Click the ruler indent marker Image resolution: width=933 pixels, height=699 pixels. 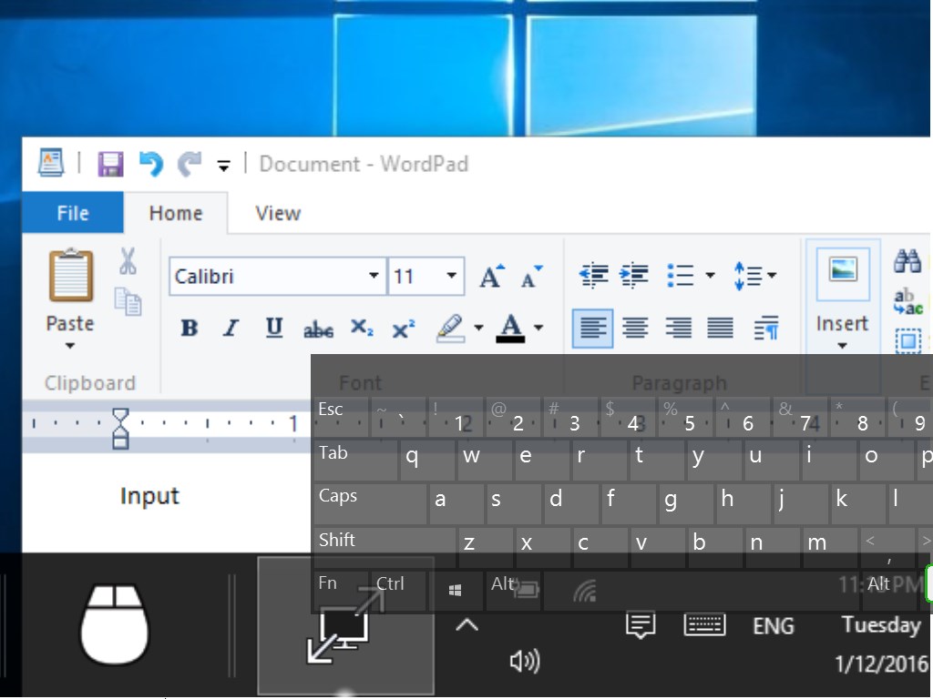(121, 428)
